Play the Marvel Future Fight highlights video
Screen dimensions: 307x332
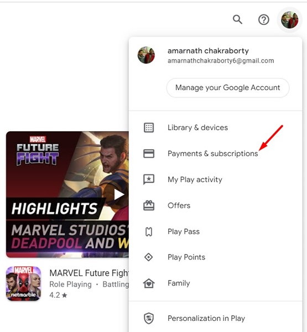coord(118,195)
